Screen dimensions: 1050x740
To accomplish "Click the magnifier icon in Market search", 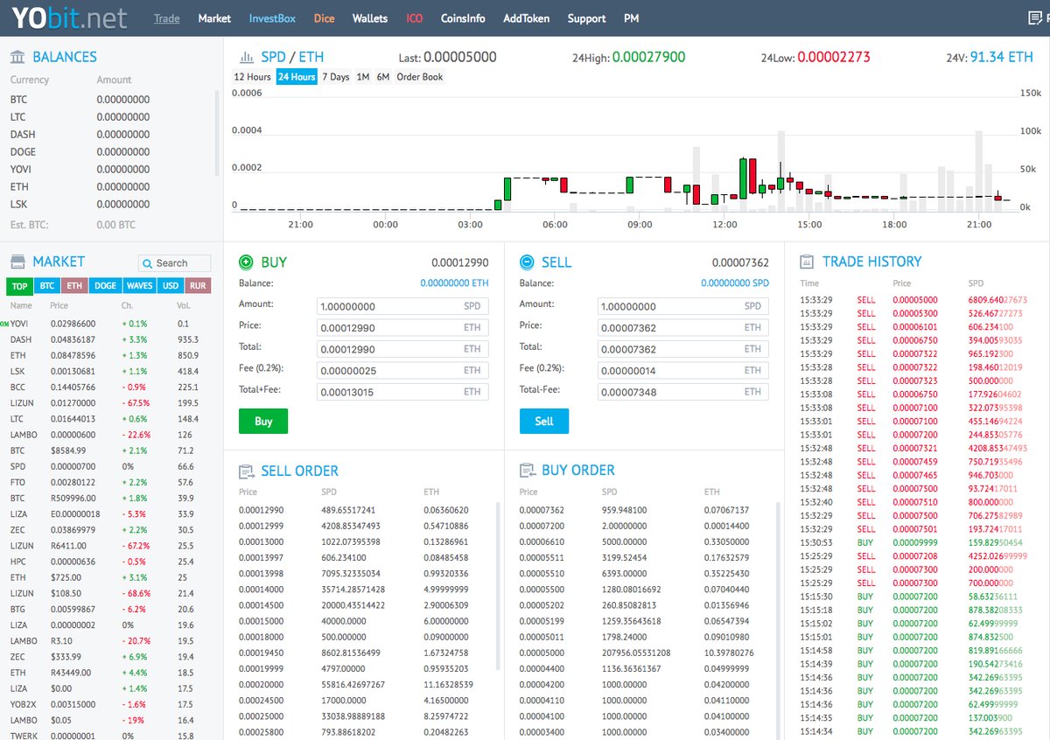I will click(x=148, y=263).
